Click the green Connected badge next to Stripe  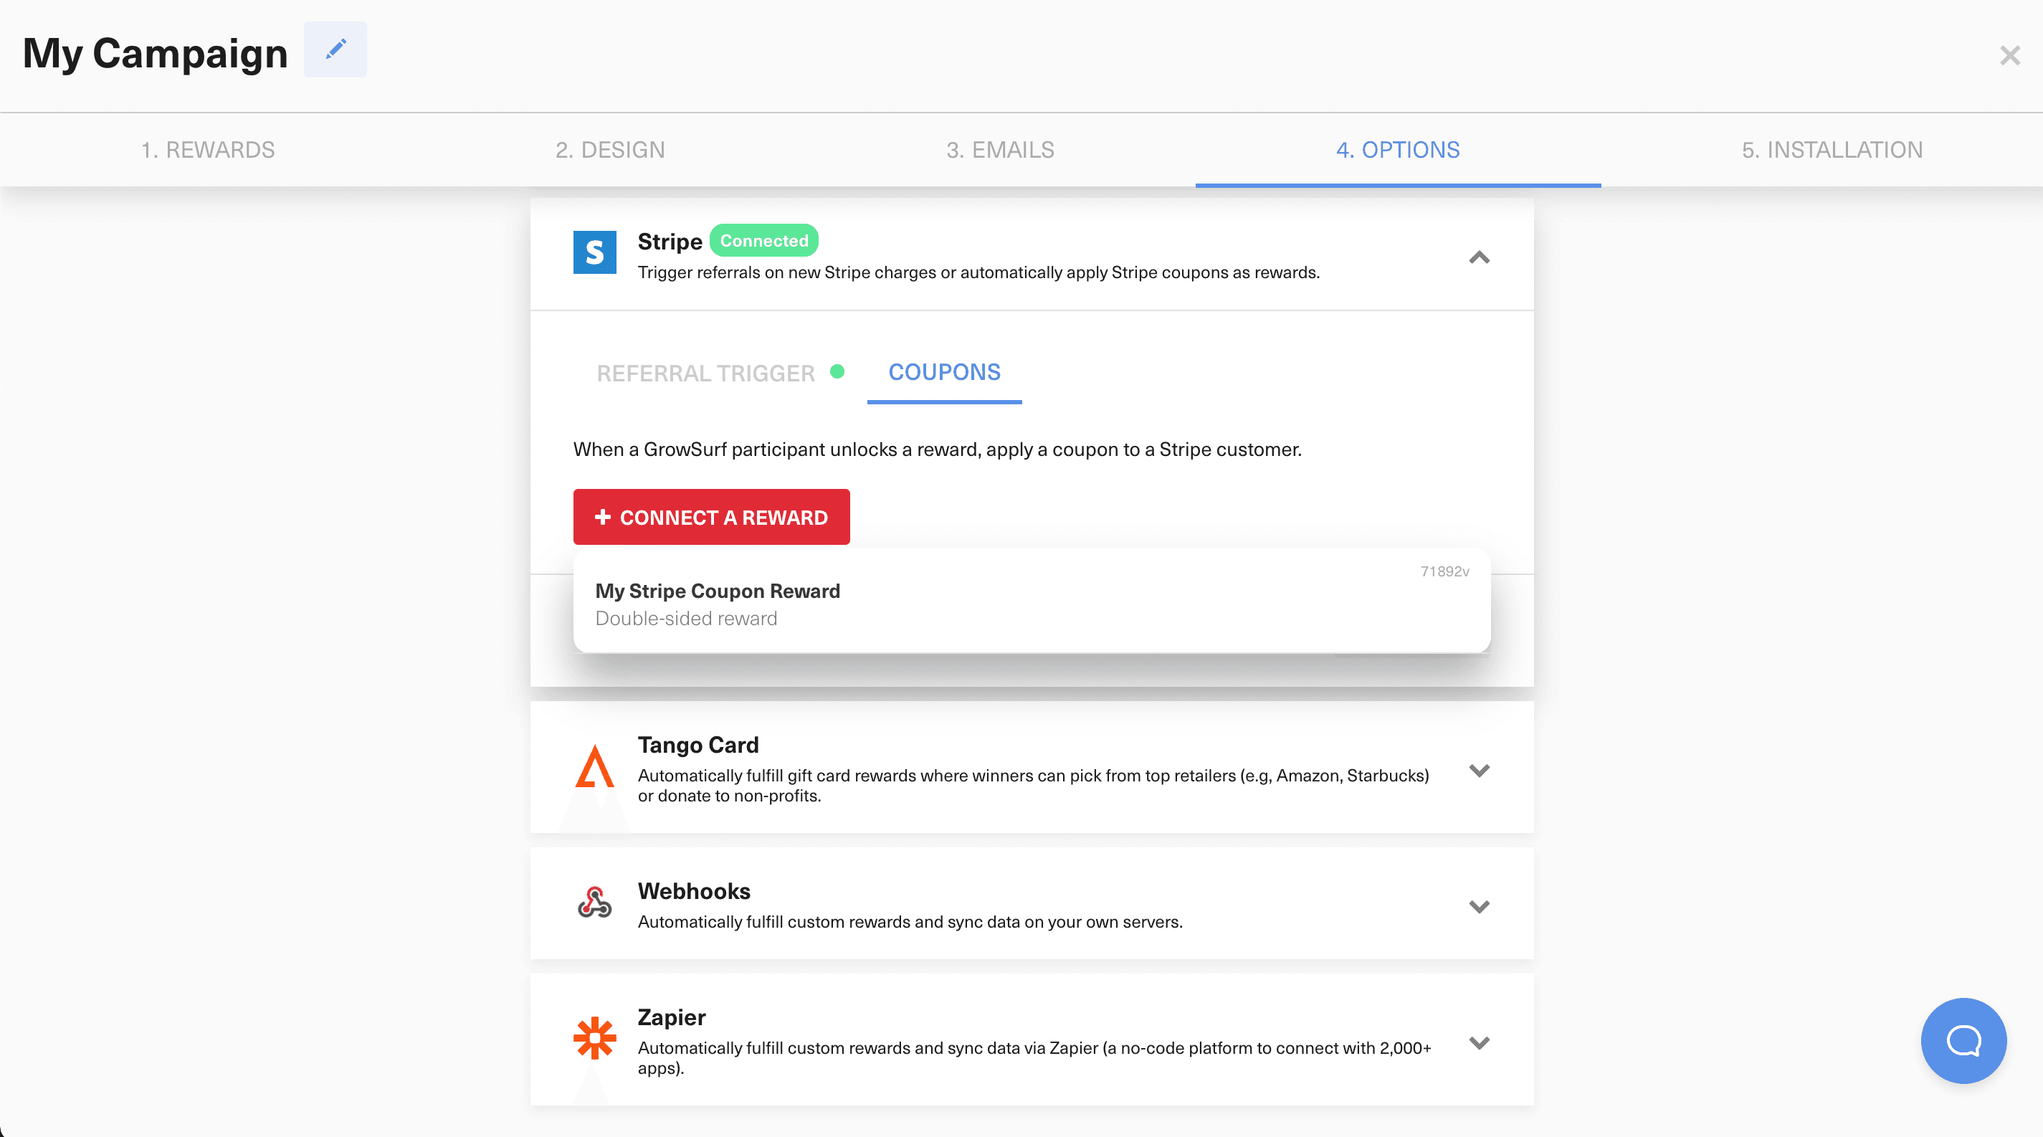pyautogui.click(x=763, y=240)
